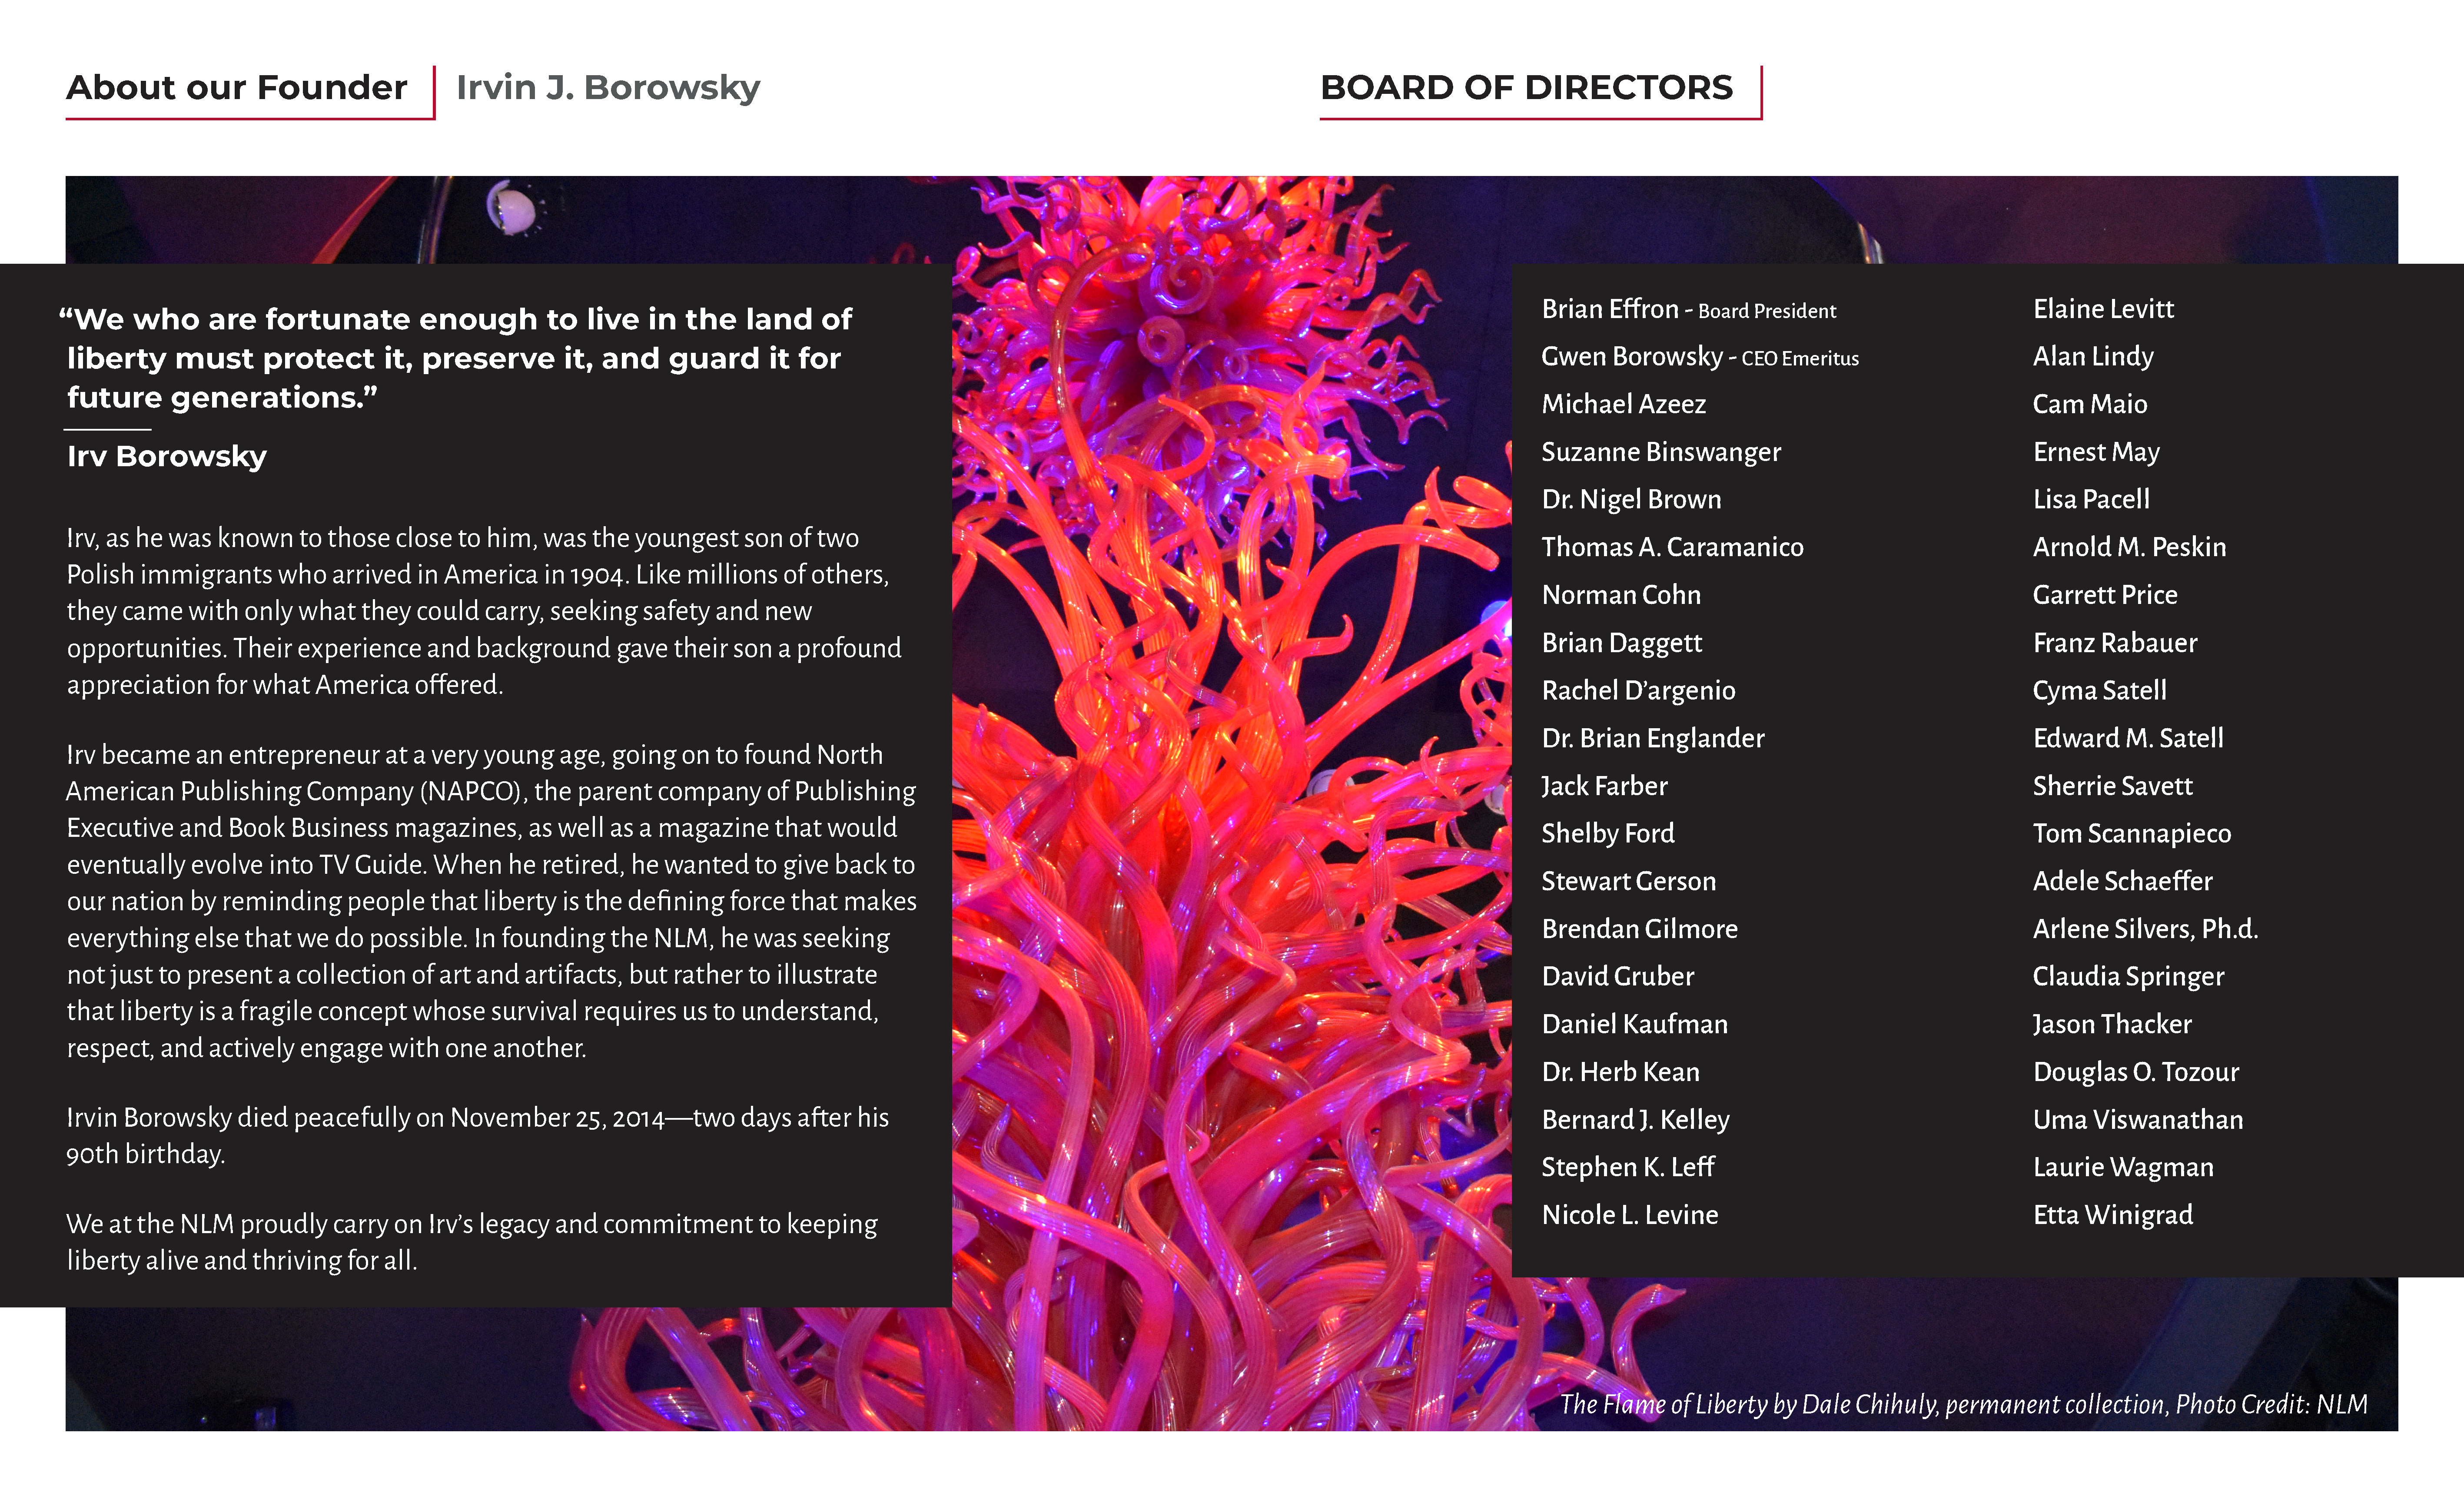The width and height of the screenshot is (2464, 1496).
Task: Click the paragraph mentioning NAPCO publishing company
Action: pyautogui.click(x=491, y=901)
